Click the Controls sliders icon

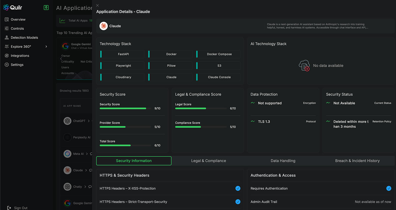coord(7,29)
